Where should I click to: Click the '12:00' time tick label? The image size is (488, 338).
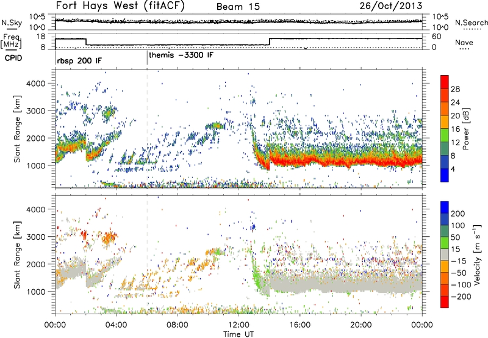tap(239, 325)
